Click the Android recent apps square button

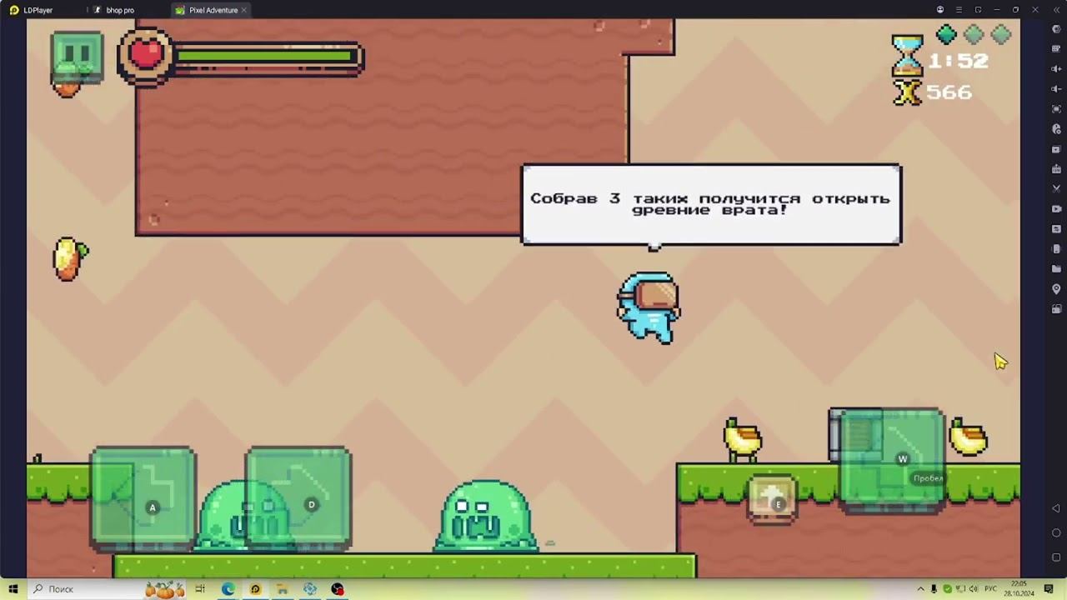point(1056,557)
